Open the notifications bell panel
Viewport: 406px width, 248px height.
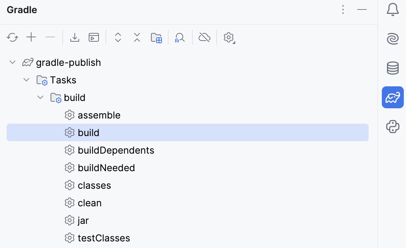coord(392,10)
